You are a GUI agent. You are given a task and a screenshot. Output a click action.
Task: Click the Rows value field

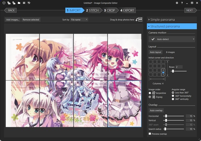click(x=179, y=67)
